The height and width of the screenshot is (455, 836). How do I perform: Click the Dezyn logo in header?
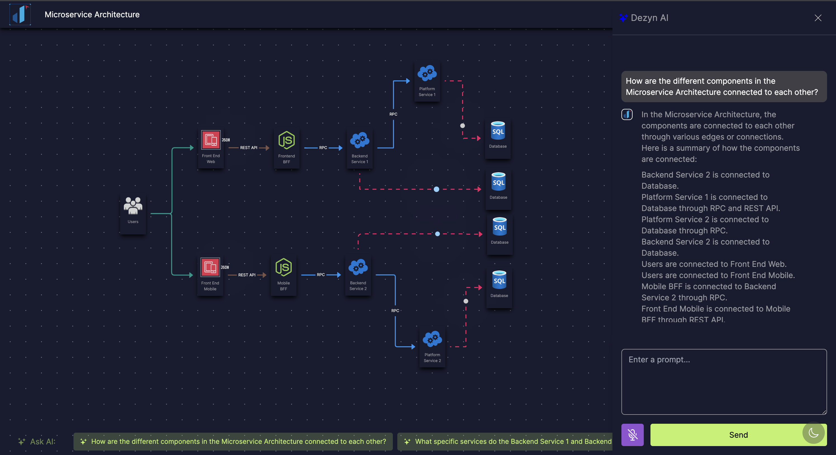pyautogui.click(x=20, y=15)
